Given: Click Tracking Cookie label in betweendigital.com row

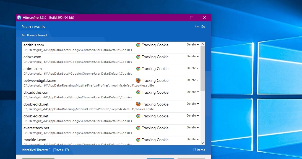Looking at the screenshot, I should click(x=155, y=80).
